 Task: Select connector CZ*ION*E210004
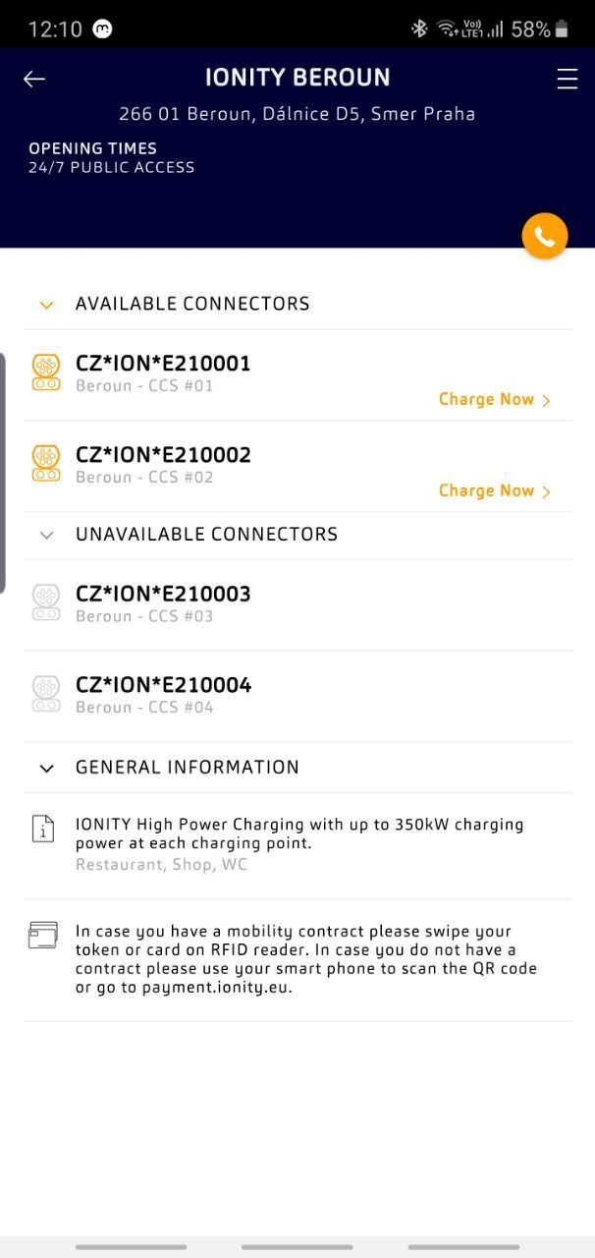[x=163, y=685]
